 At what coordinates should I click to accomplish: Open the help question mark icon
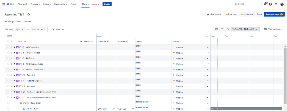coord(270,4)
